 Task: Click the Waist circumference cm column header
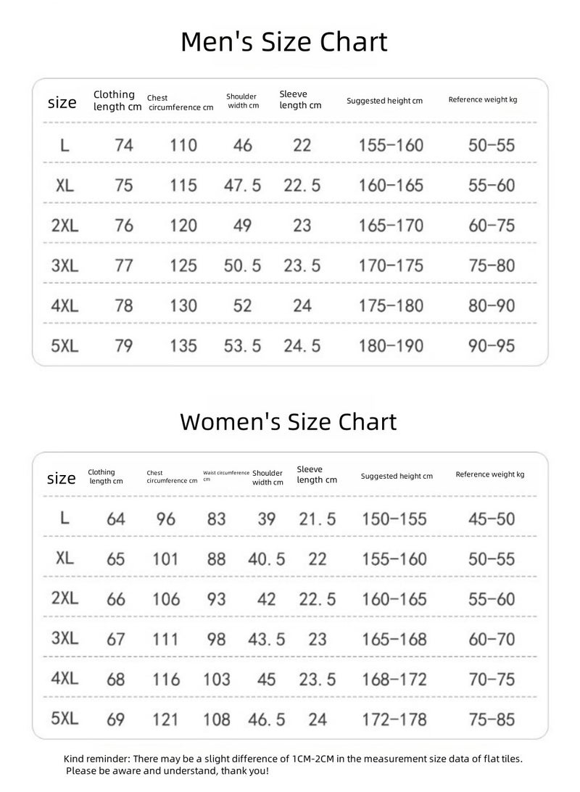(225, 475)
